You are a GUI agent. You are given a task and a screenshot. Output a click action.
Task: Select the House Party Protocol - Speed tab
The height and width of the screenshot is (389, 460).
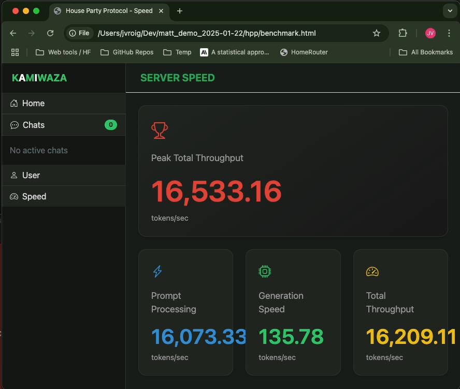point(109,11)
